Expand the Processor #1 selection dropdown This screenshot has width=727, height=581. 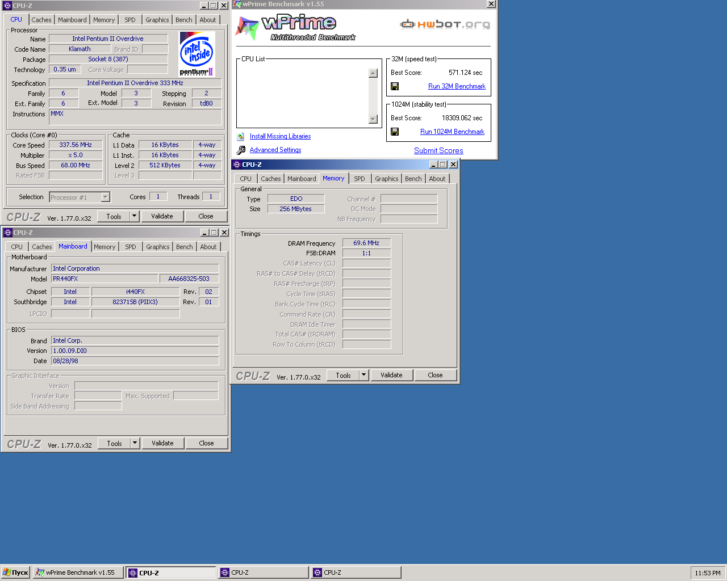pyautogui.click(x=105, y=197)
